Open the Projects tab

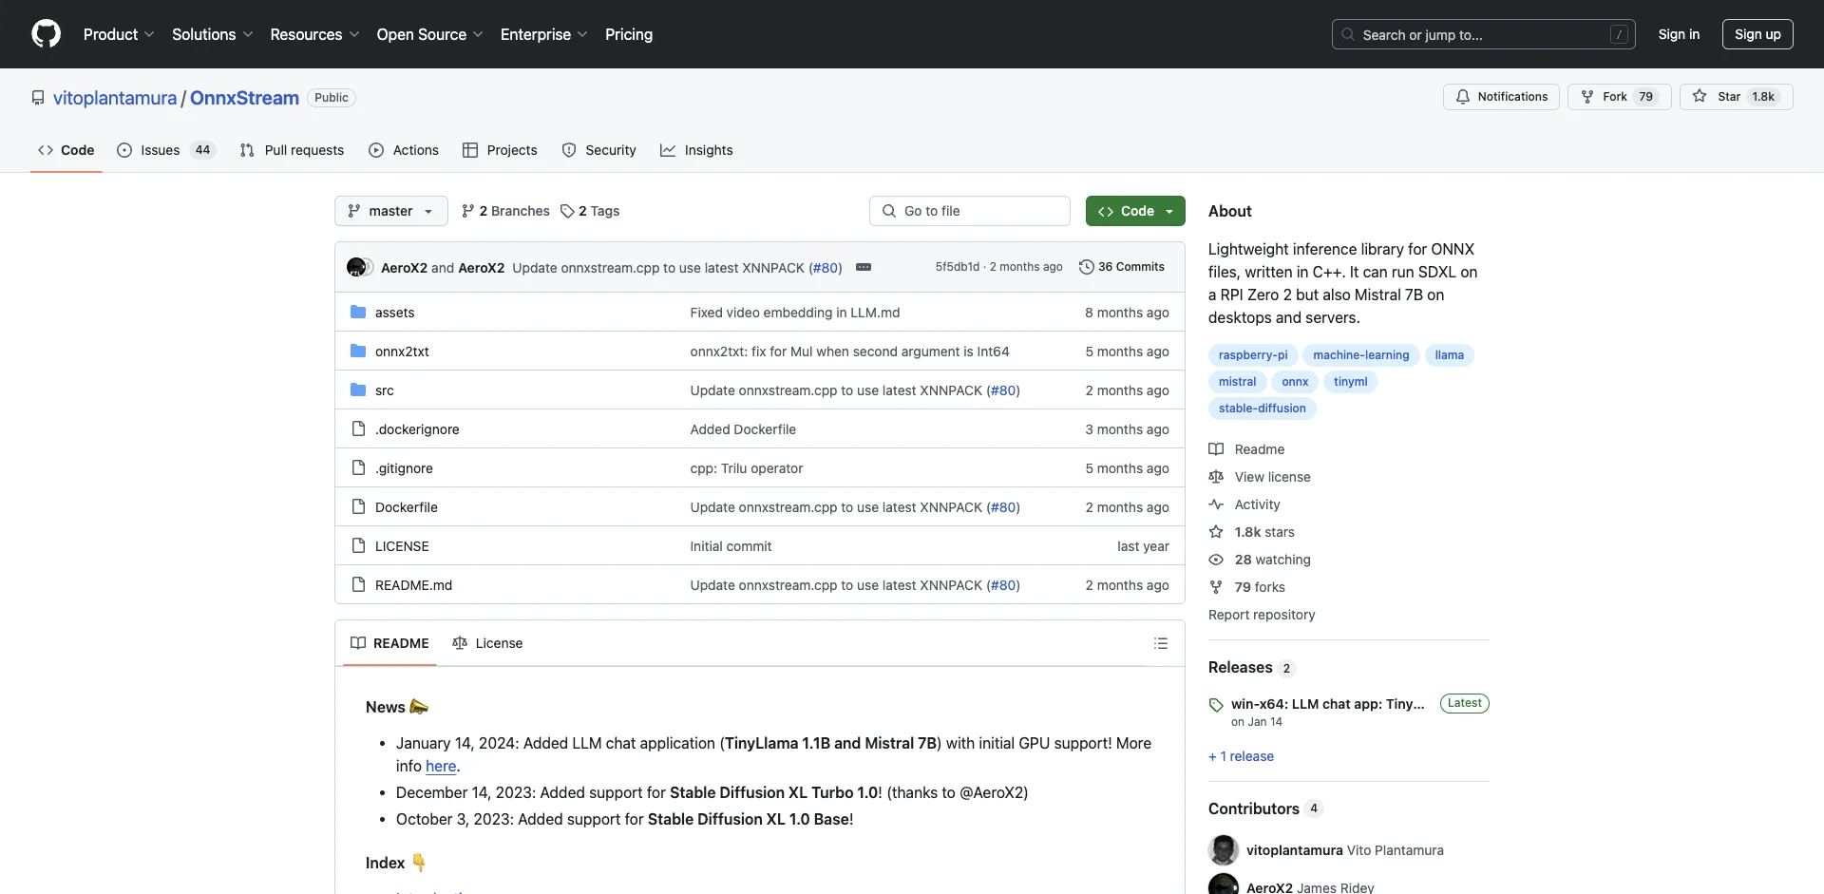click(x=500, y=150)
